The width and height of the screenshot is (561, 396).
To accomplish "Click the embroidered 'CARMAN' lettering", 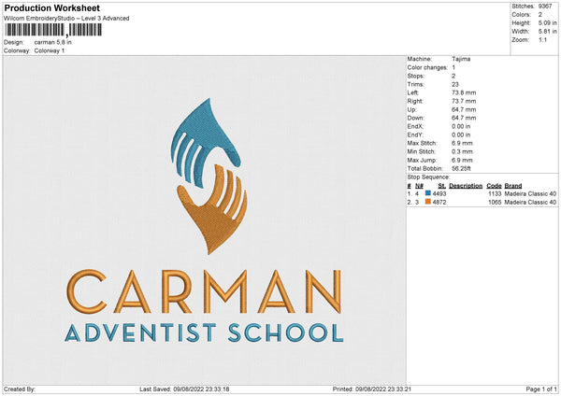I will (x=204, y=291).
